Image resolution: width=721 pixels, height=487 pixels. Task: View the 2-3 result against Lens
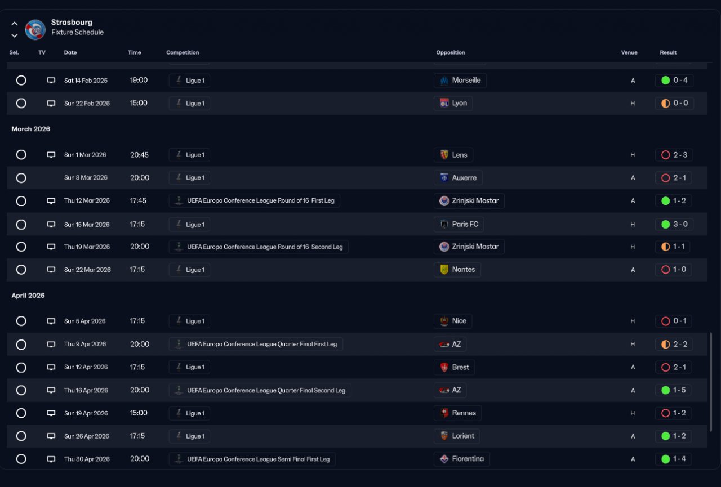coord(674,155)
